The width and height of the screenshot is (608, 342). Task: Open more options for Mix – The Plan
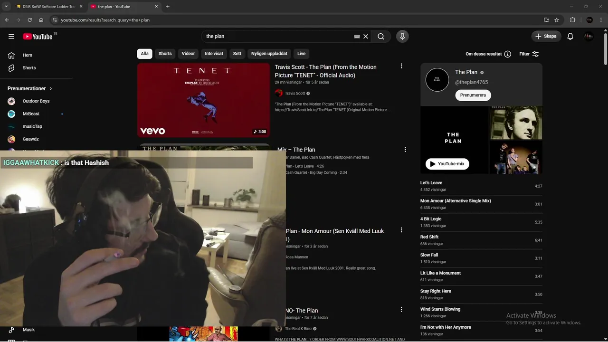tap(405, 150)
